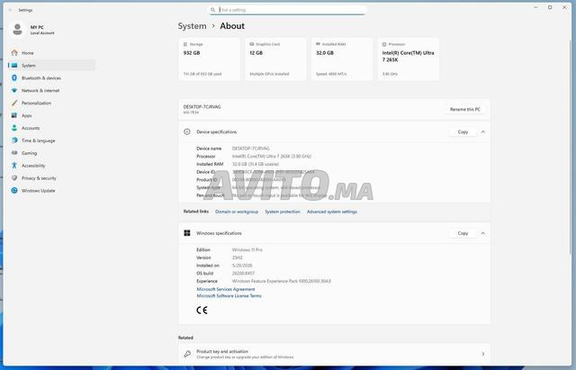This screenshot has height=370, width=576.
Task: Select the Windows 11 Pro edition text
Action: (247, 250)
